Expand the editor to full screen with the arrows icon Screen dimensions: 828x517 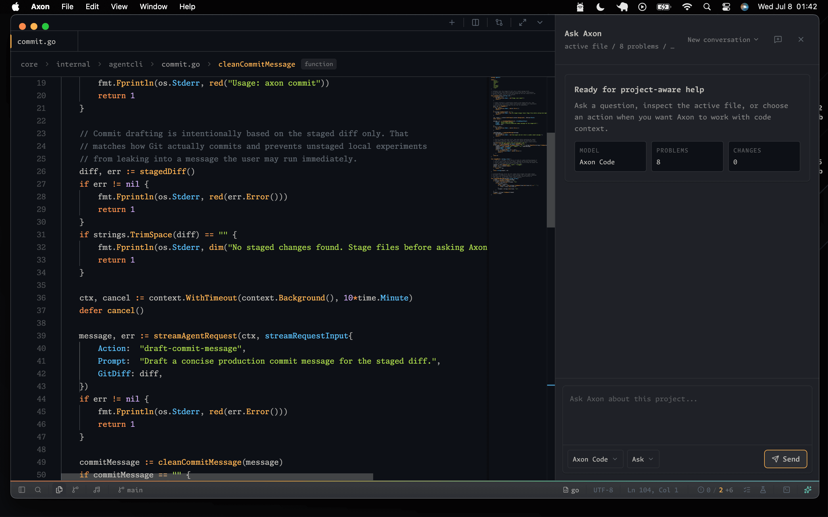tap(522, 23)
